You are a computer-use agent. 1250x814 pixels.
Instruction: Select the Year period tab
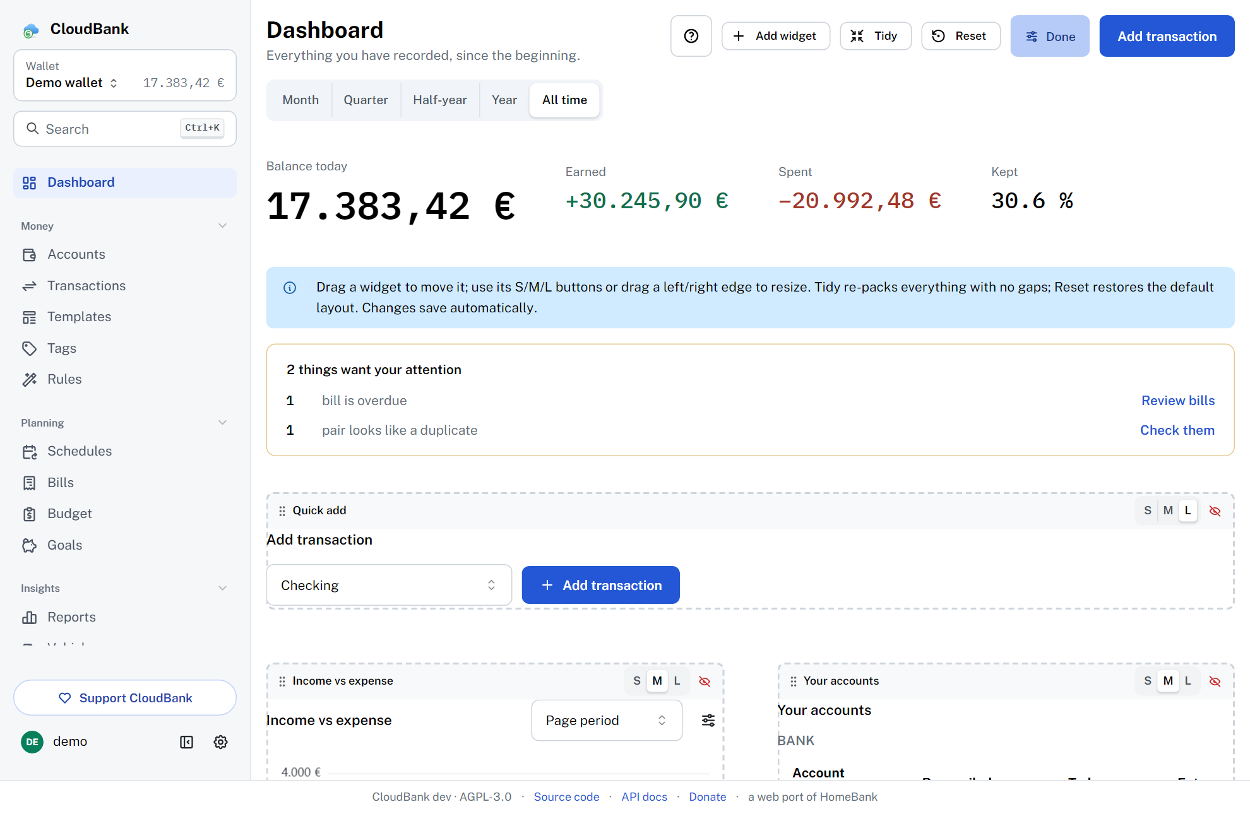pyautogui.click(x=504, y=100)
